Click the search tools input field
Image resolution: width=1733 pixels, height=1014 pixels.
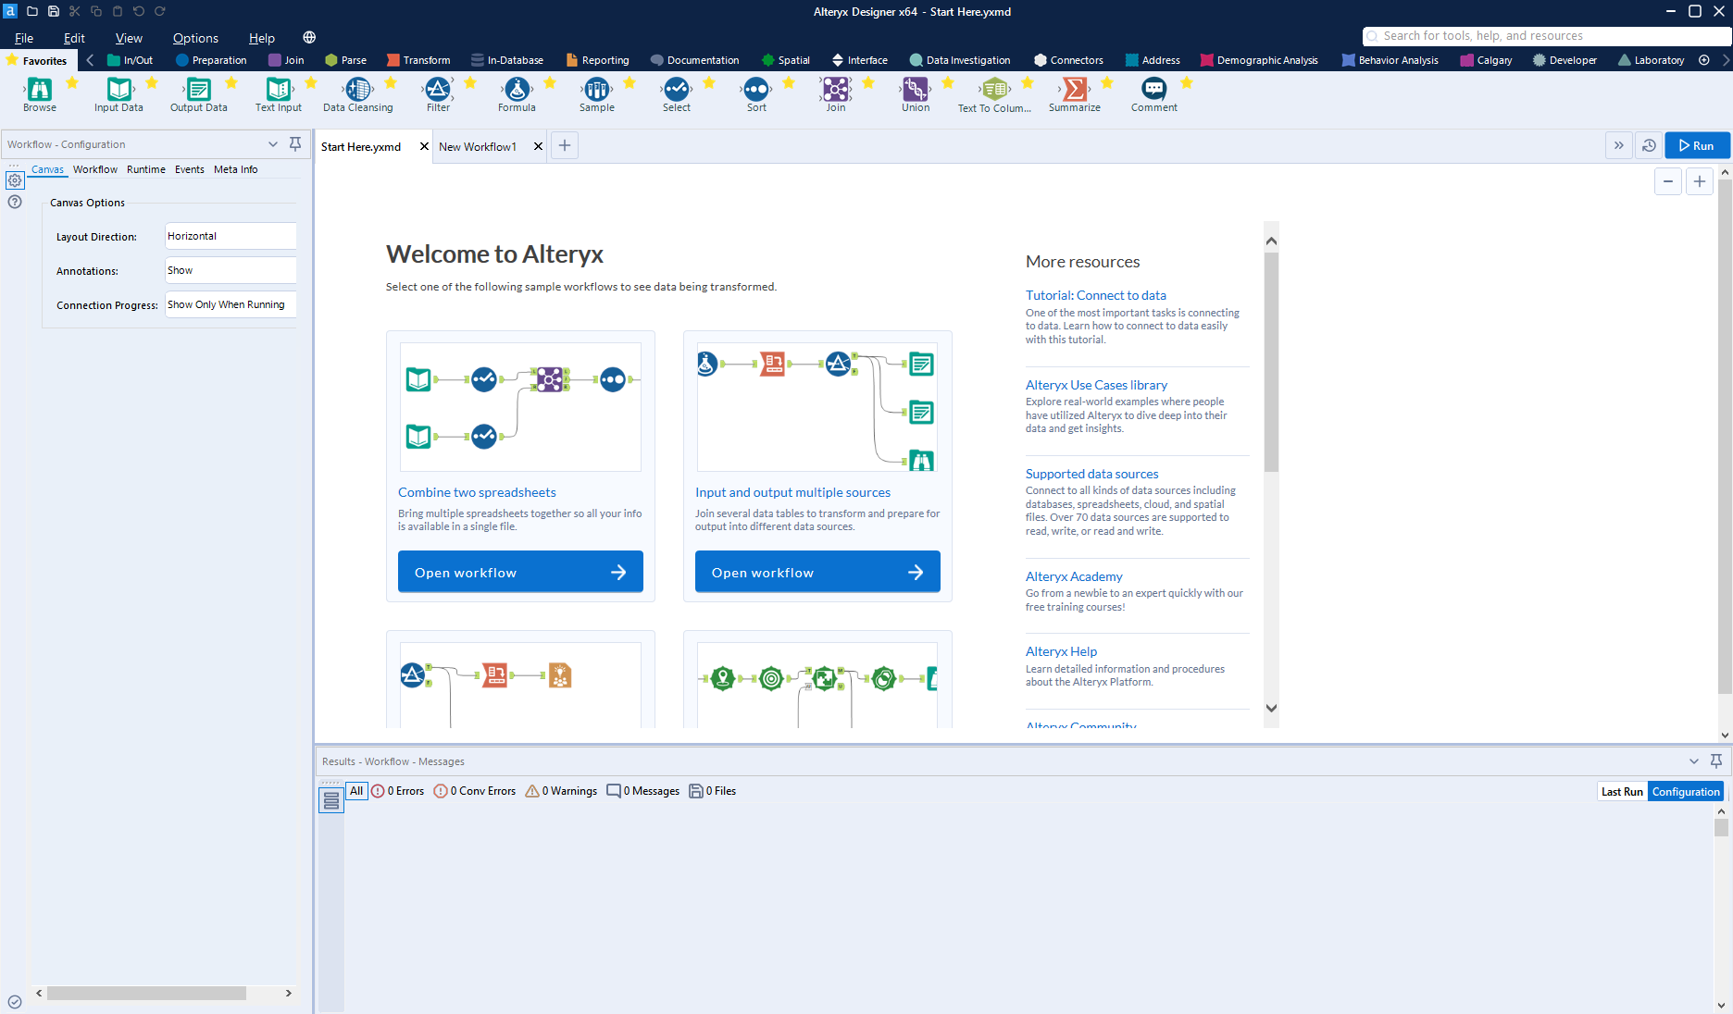point(1546,35)
